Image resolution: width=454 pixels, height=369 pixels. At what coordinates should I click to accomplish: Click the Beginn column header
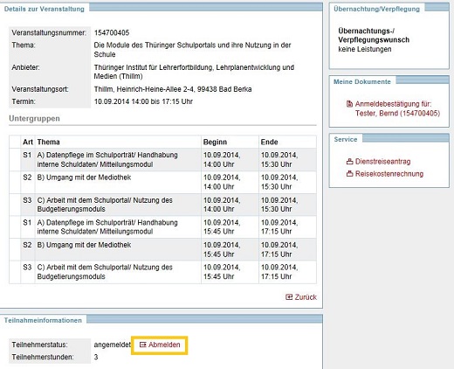click(x=215, y=142)
